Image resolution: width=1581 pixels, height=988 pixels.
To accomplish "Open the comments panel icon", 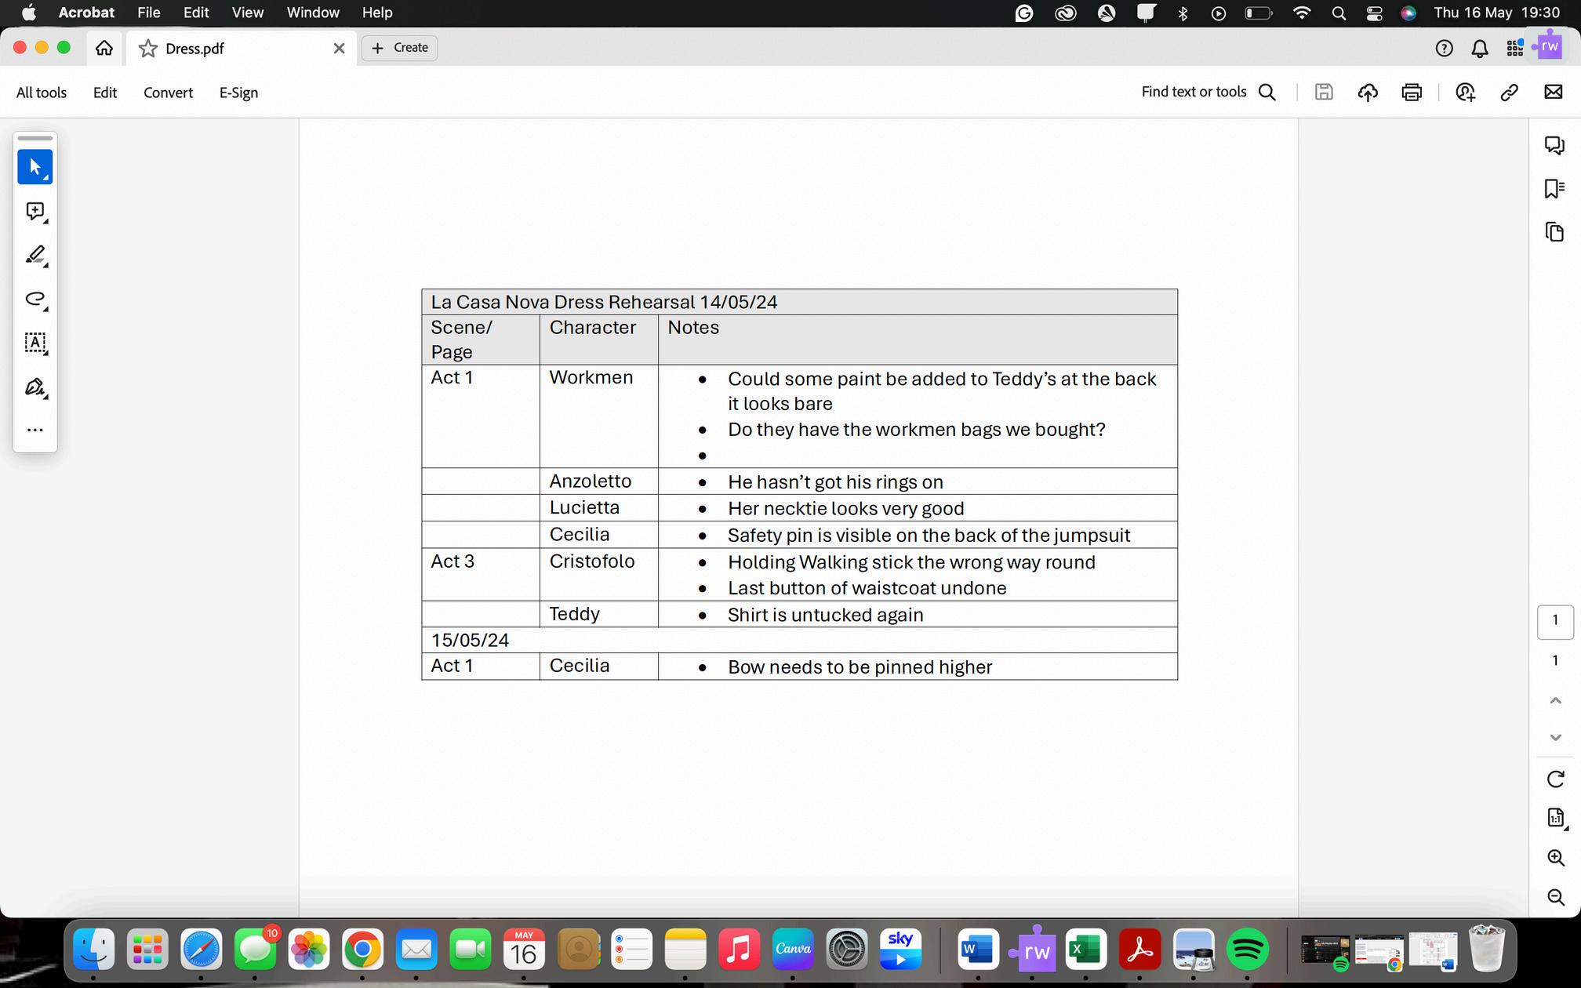I will click(1554, 145).
